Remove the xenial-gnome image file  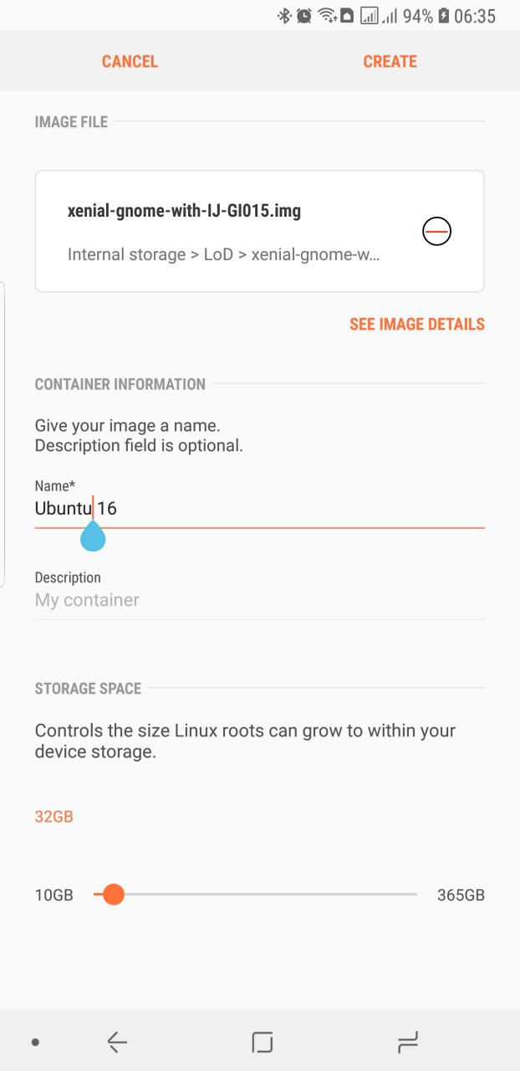(436, 231)
